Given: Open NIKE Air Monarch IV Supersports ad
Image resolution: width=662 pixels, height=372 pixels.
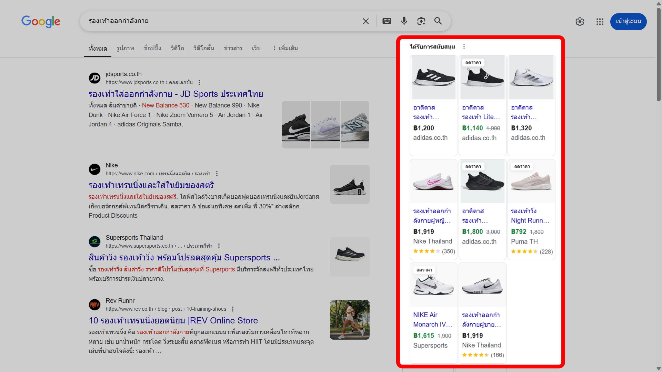Looking at the screenshot, I should pos(433,313).
